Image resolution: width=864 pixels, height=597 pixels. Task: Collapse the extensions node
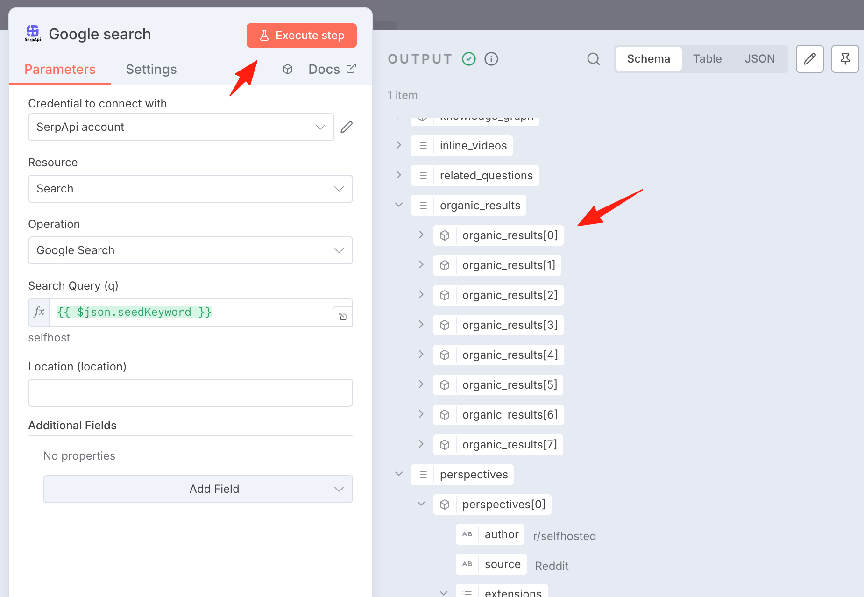pos(444,592)
